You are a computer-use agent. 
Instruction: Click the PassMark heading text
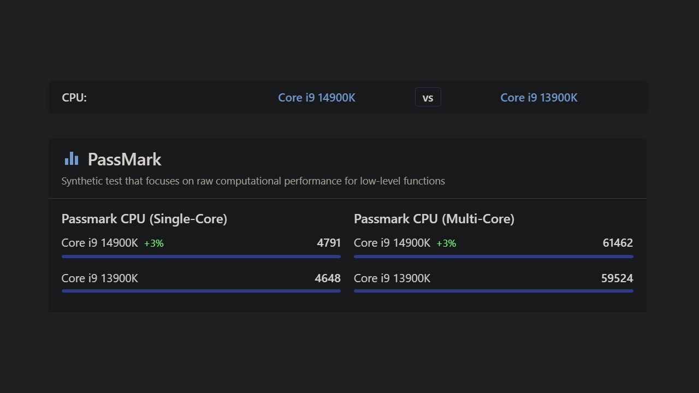pyautogui.click(x=125, y=159)
